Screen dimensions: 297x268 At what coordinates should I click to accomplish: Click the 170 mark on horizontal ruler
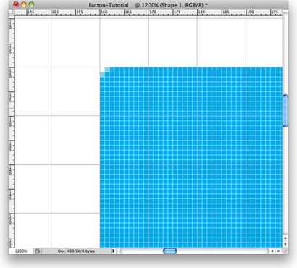153,12
